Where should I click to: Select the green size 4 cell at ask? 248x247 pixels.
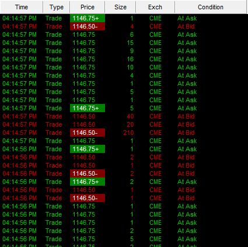coord(132,75)
